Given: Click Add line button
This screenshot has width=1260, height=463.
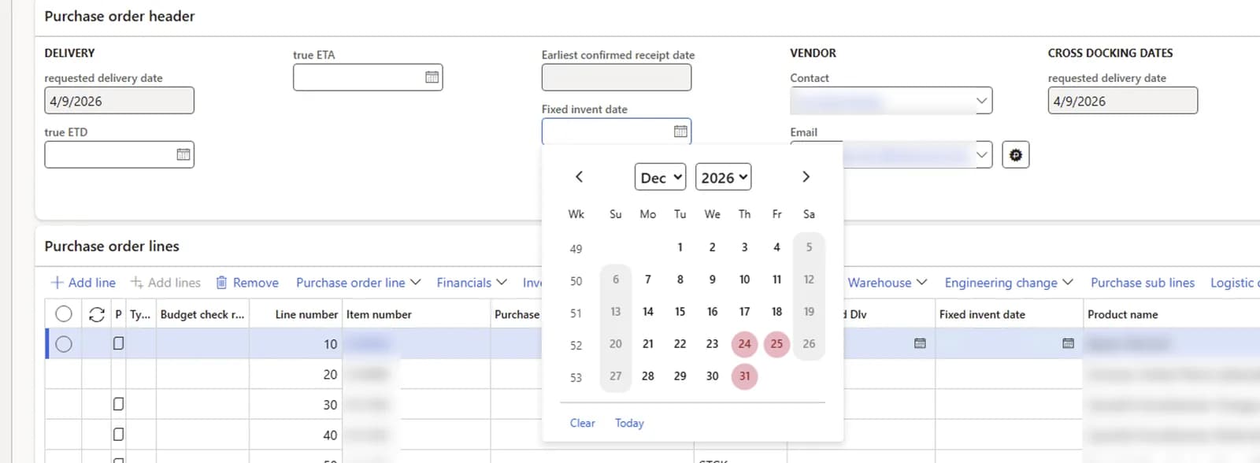Looking at the screenshot, I should 83,283.
